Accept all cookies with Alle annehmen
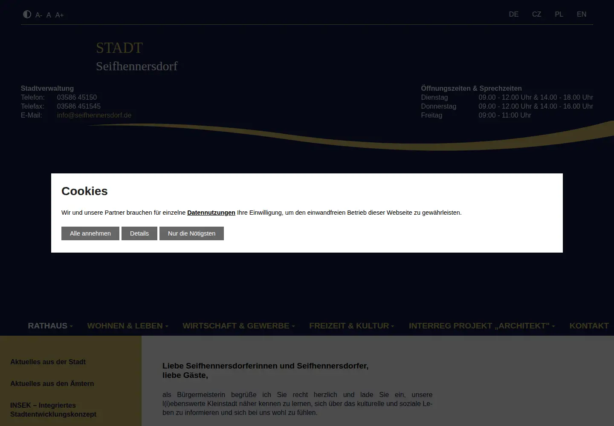Image resolution: width=614 pixels, height=426 pixels. pyautogui.click(x=90, y=233)
